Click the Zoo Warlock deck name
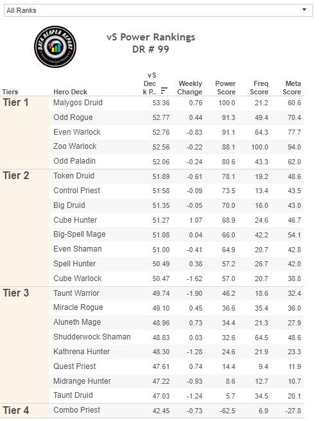 click(75, 146)
